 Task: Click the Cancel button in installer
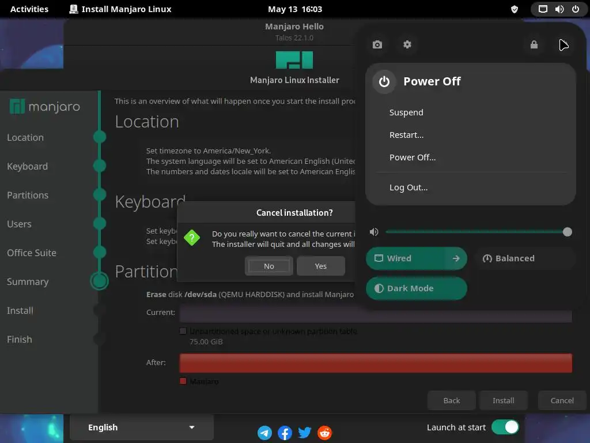point(562,400)
